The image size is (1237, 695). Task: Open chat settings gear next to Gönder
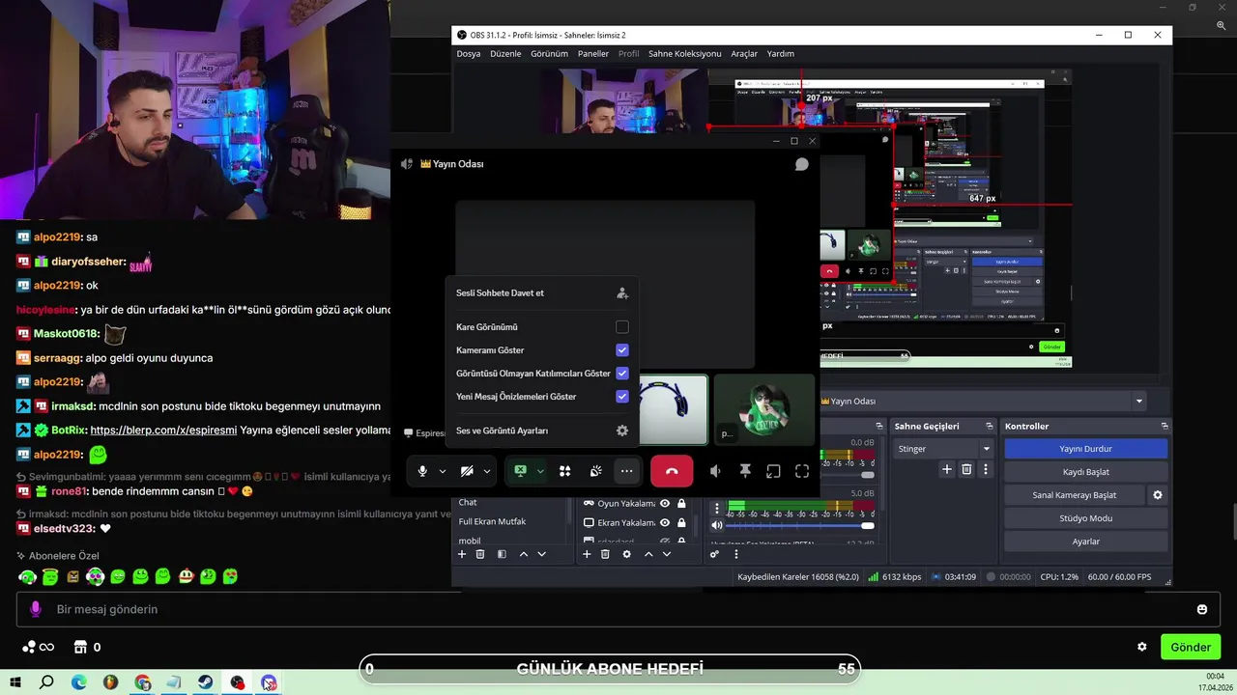point(1142,647)
